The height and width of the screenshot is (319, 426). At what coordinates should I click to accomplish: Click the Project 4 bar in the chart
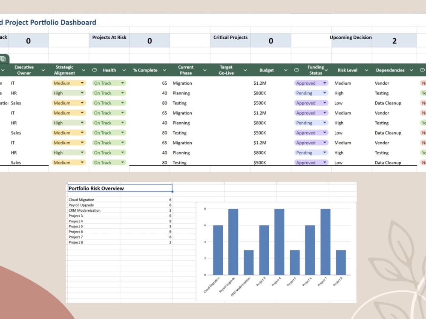279,242
